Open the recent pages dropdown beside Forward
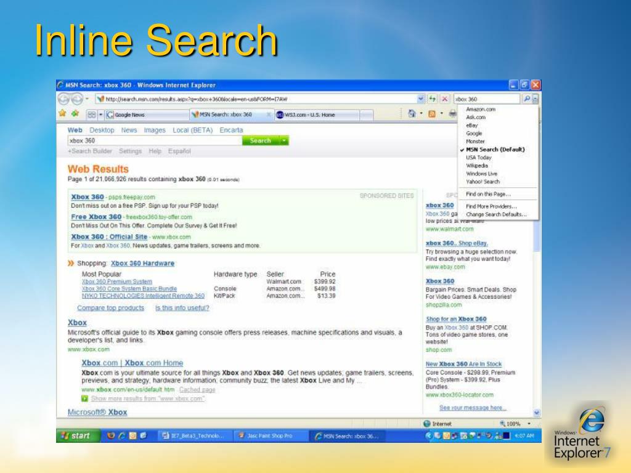 (87, 99)
